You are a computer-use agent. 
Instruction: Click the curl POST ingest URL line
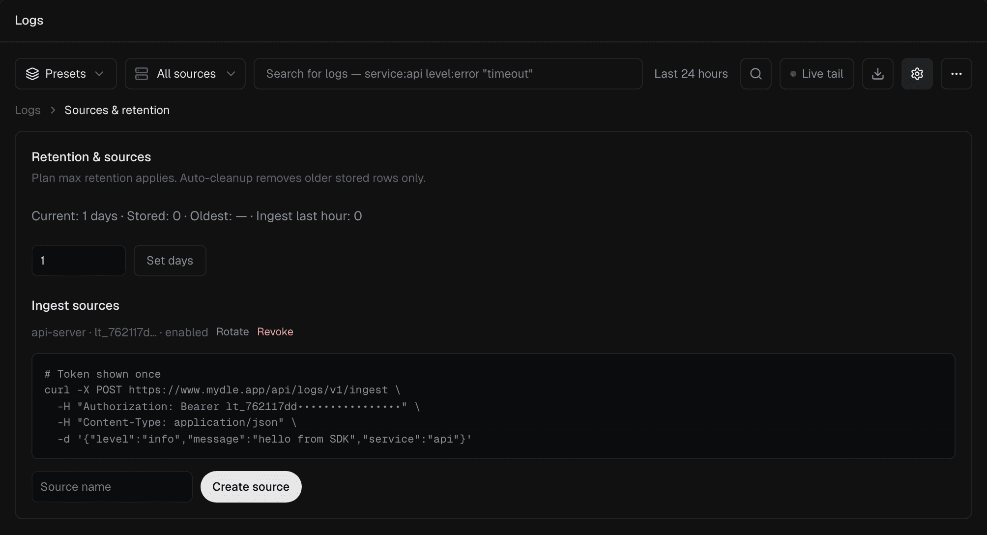pyautogui.click(x=223, y=390)
